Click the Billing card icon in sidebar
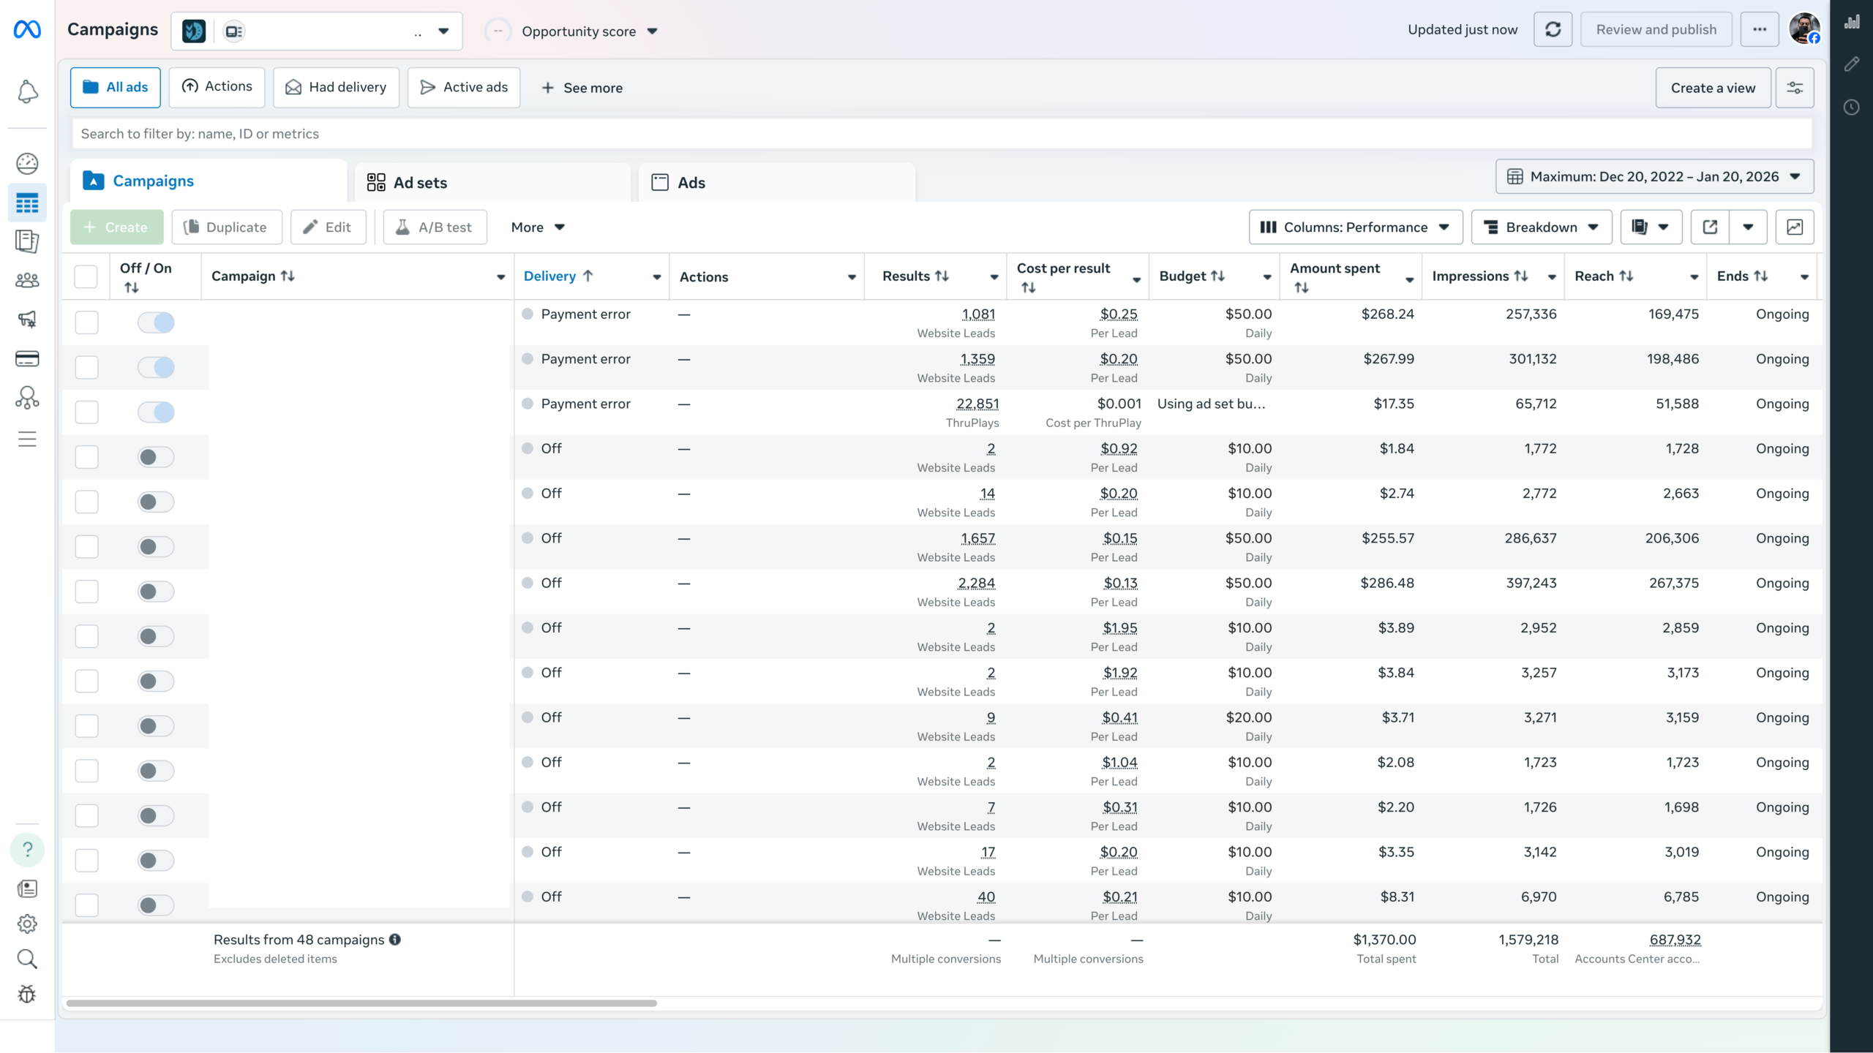The height and width of the screenshot is (1053, 1873). pos(27,358)
